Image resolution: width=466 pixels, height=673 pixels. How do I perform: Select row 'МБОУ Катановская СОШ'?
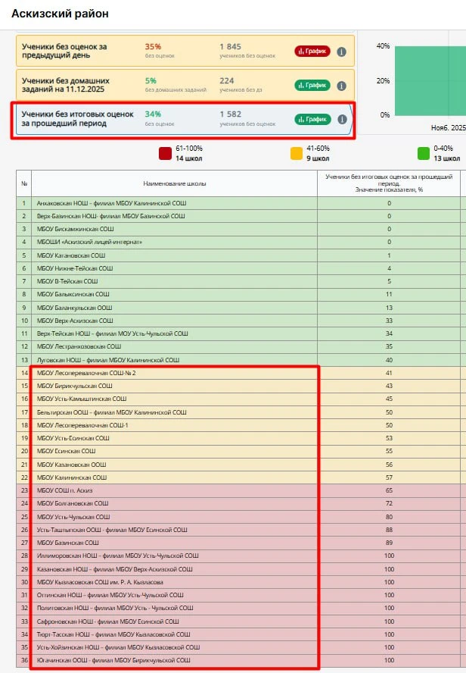tap(238, 255)
